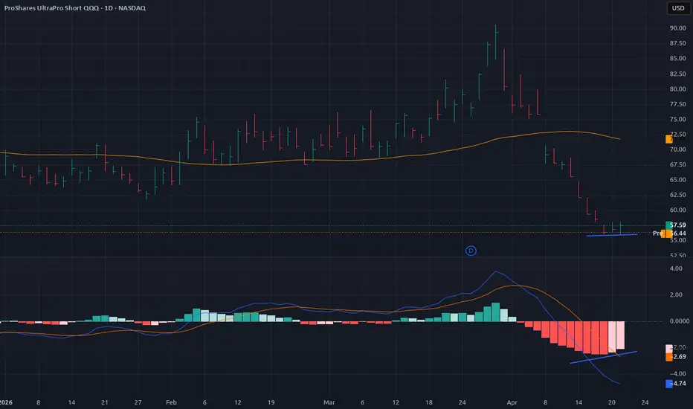Click the green 57.59 last price tag
This screenshot has width=693, height=409.
pyautogui.click(x=676, y=225)
